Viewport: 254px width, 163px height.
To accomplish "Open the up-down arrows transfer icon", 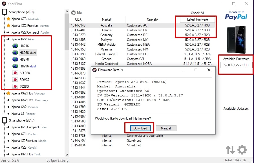I will [x=230, y=150].
